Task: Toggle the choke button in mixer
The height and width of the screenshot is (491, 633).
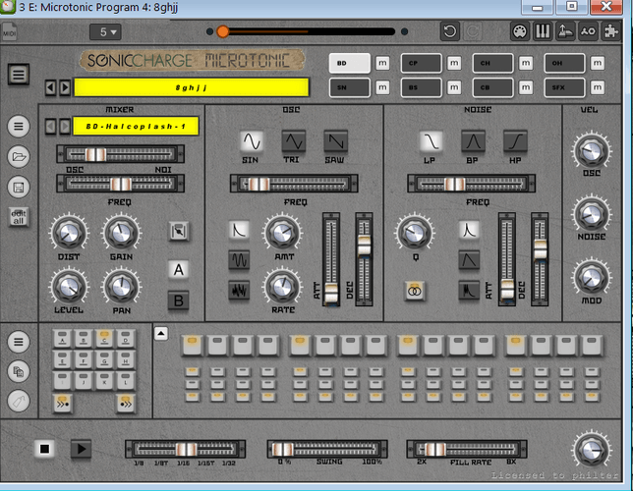Action: click(179, 231)
